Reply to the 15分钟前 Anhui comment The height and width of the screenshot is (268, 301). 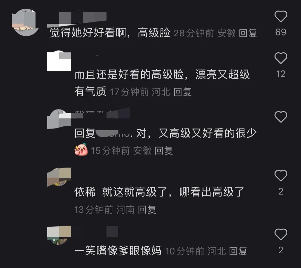[164, 151]
